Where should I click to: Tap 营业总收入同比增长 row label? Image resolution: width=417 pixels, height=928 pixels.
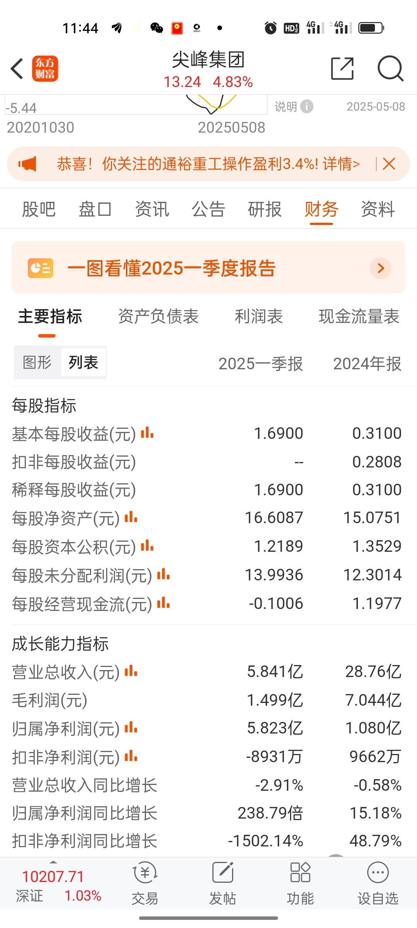(x=85, y=785)
